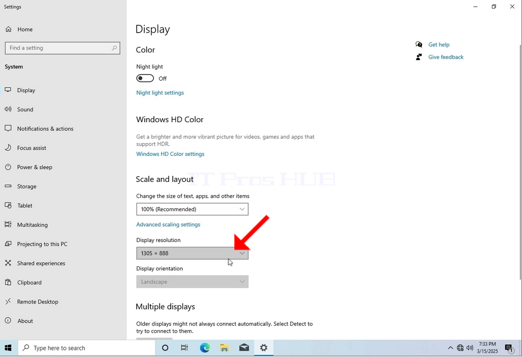
Task: Open the Windows Start menu
Action: 8,348
